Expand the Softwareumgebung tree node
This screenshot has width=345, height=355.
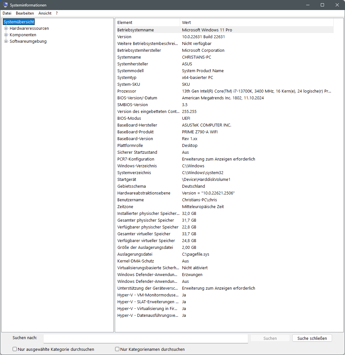click(x=6, y=41)
